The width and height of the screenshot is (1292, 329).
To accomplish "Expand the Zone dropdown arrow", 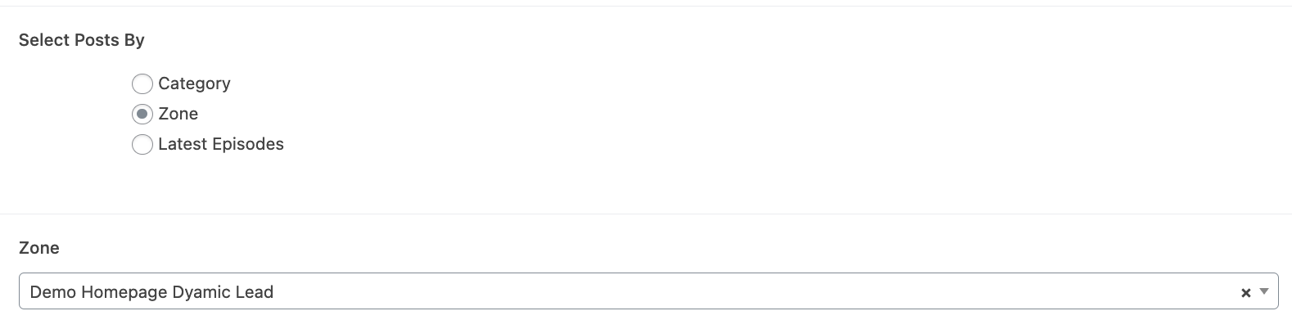I will (x=1264, y=291).
